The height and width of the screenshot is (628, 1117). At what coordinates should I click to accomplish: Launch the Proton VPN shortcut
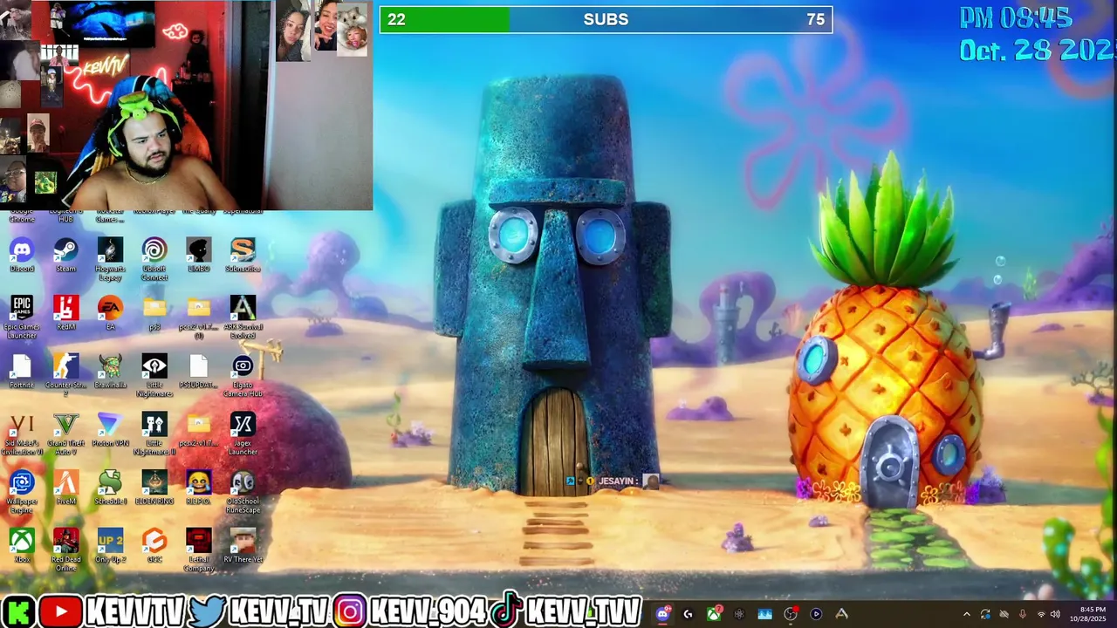coord(110,430)
